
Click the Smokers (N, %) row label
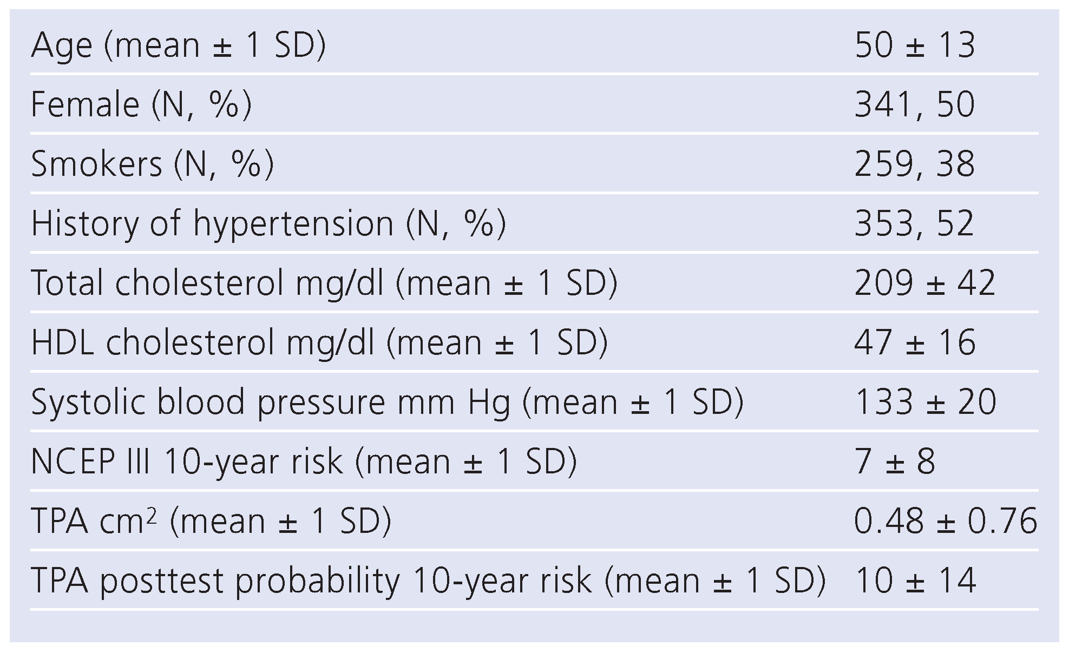point(152,164)
